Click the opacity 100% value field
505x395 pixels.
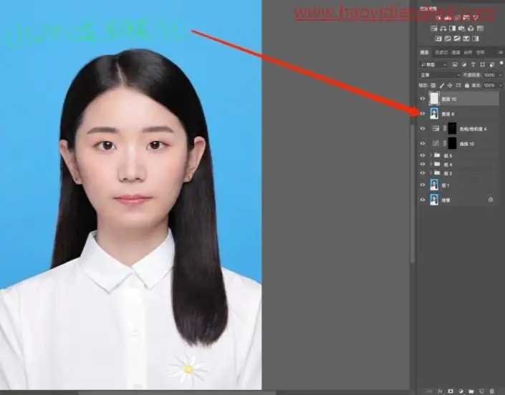[x=489, y=75]
